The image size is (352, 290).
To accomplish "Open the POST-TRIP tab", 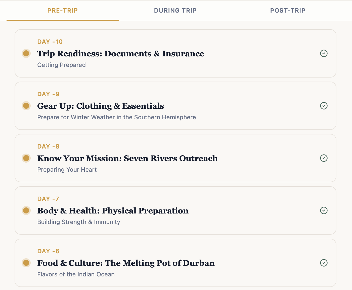I will [x=288, y=10].
